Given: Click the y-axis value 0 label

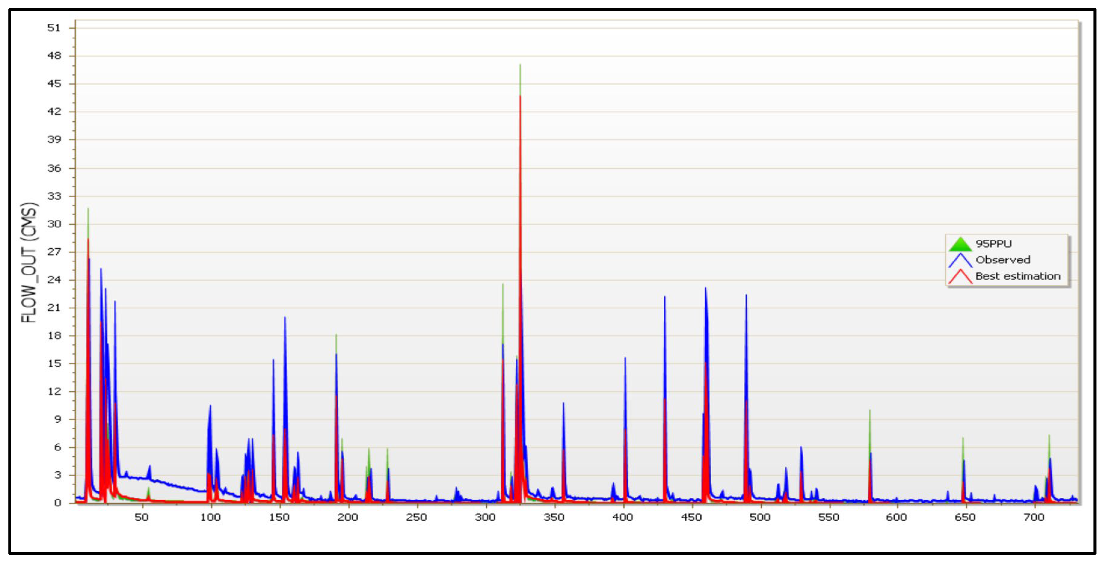Looking at the screenshot, I should coord(58,503).
